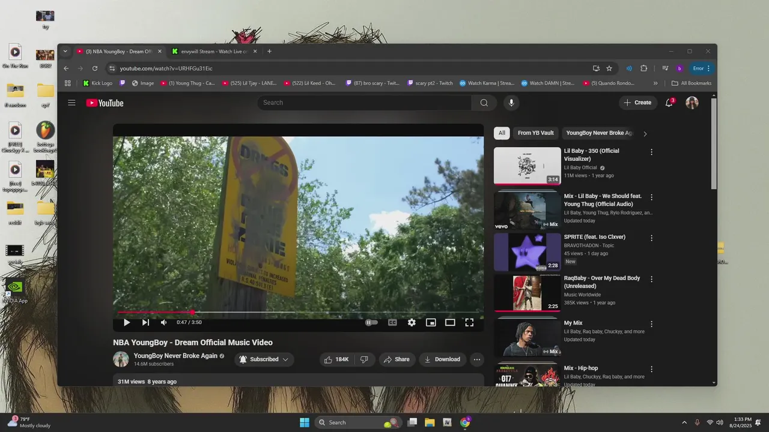
Task: Open options for Lil Baby - 350 video
Action: pos(651,152)
